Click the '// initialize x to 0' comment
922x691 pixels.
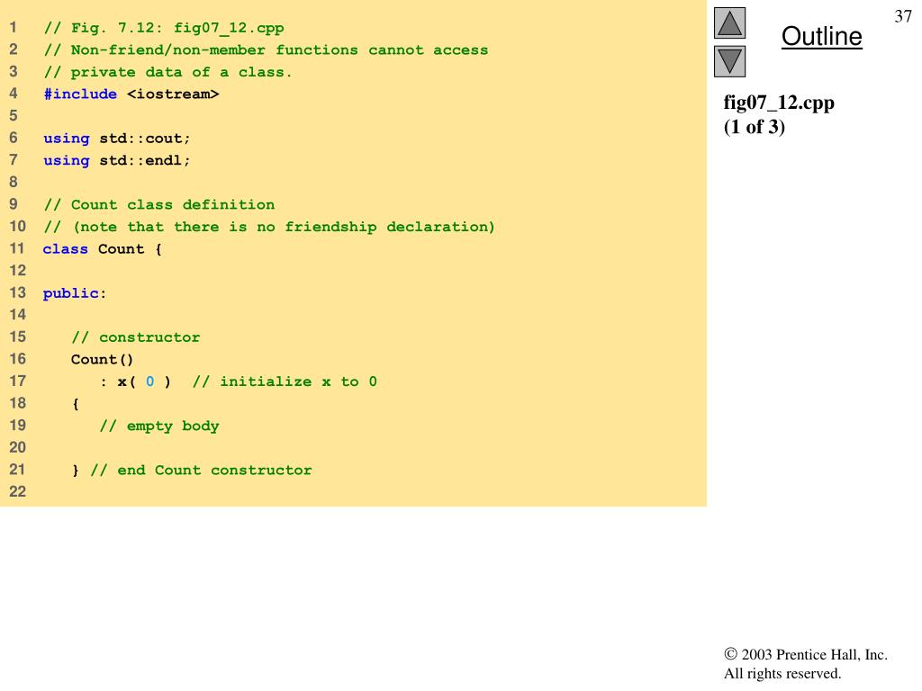click(x=285, y=381)
